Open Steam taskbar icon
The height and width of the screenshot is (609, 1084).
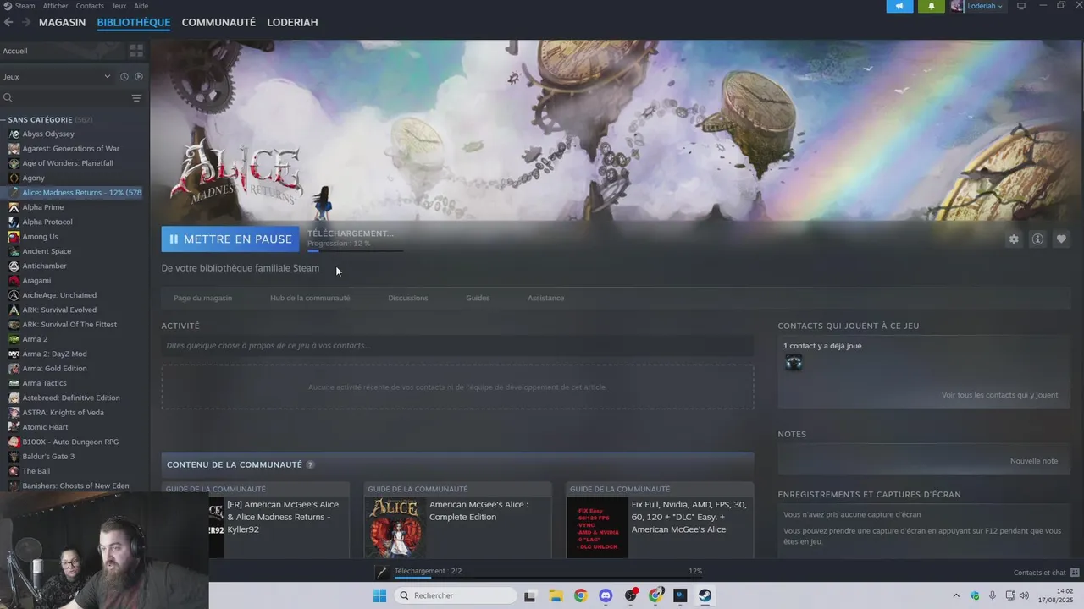pos(705,595)
